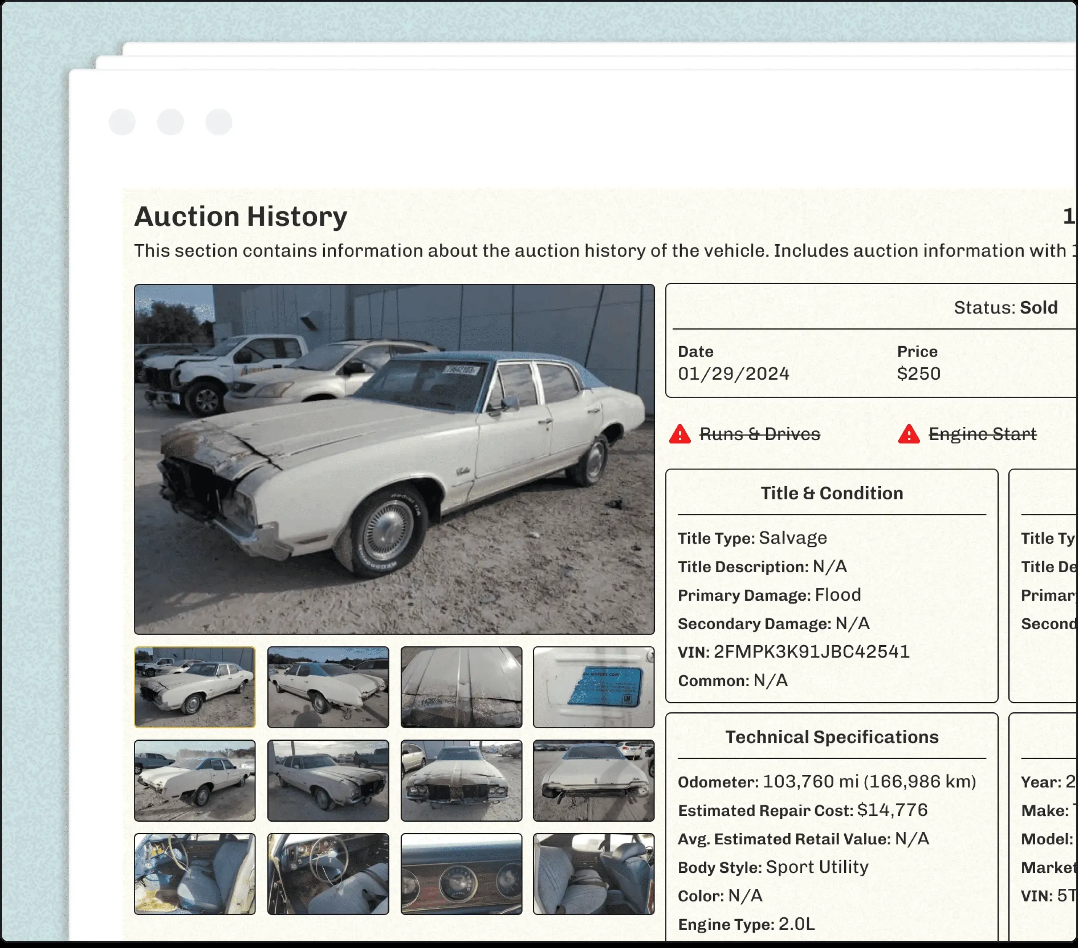Click the sale price $250

pyautogui.click(x=919, y=374)
